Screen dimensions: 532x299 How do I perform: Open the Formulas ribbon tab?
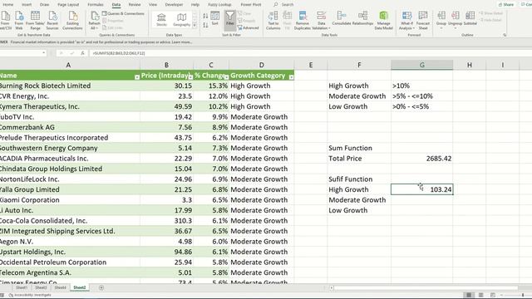pos(96,4)
